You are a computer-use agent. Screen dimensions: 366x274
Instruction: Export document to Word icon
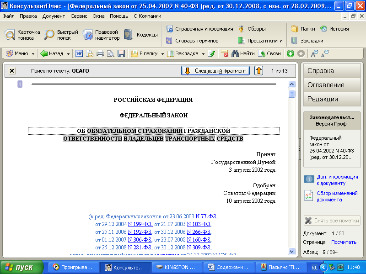tap(79, 53)
